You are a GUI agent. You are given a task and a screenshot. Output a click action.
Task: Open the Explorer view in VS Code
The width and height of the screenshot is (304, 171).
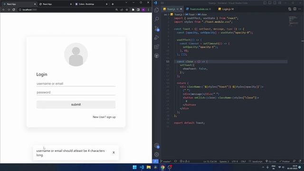(157, 10)
